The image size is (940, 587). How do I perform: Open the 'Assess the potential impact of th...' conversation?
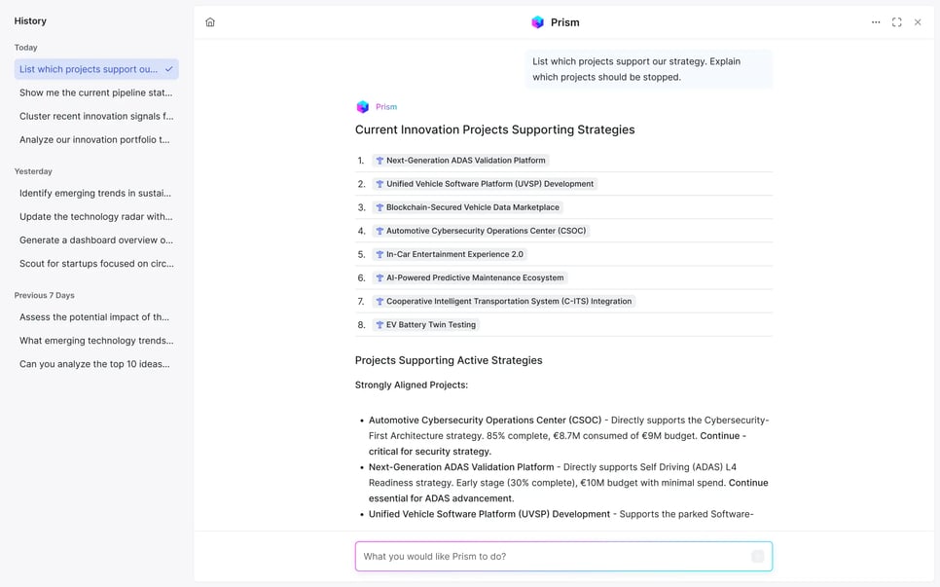point(94,316)
